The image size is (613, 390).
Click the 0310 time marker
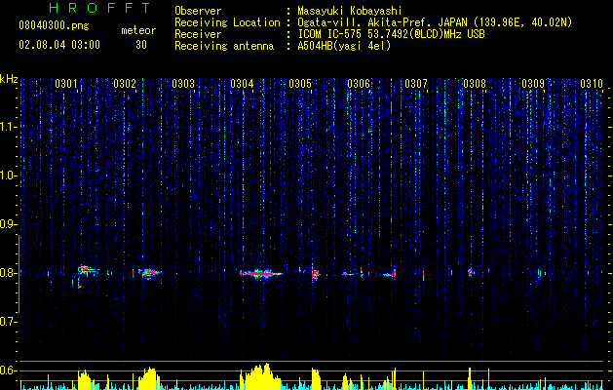tap(592, 84)
